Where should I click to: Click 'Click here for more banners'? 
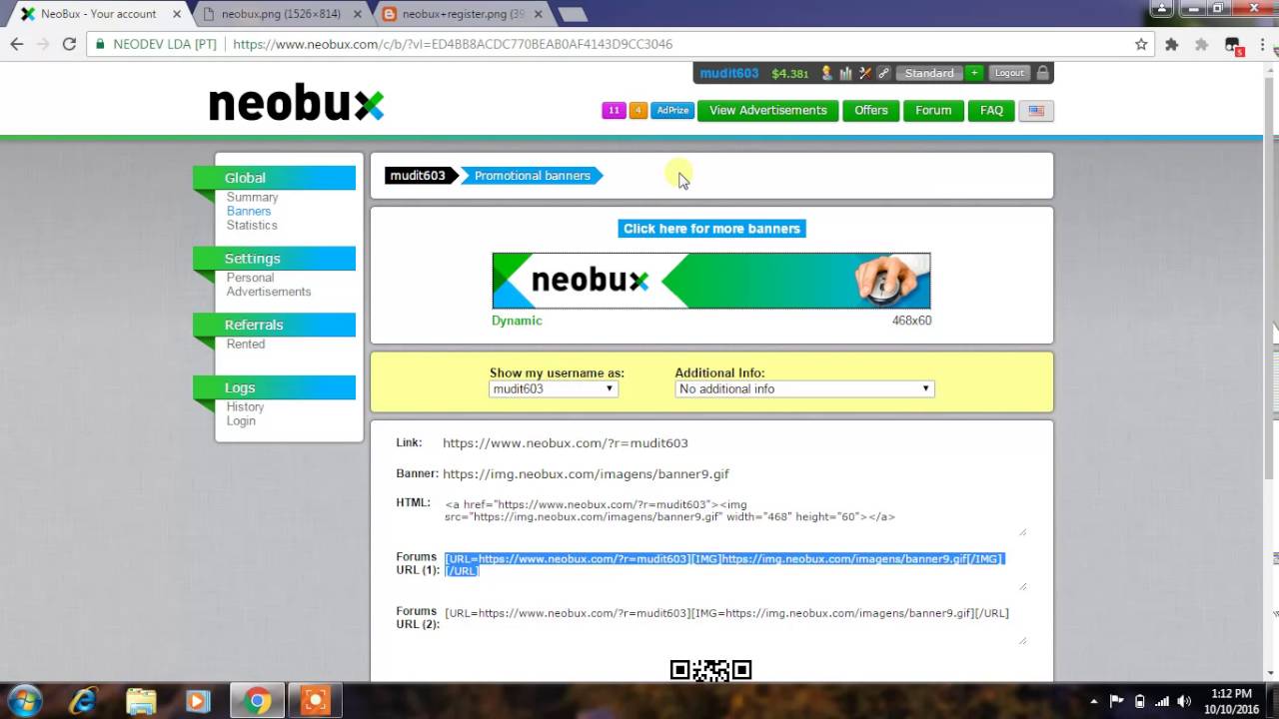[711, 229]
